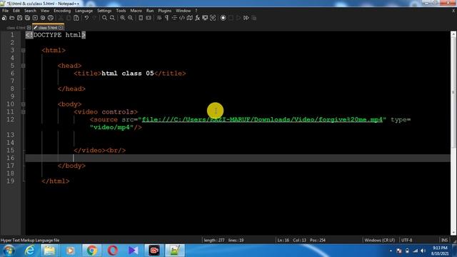Collapse the html fold on line 3
This screenshot has height=257, width=457.
[24, 51]
